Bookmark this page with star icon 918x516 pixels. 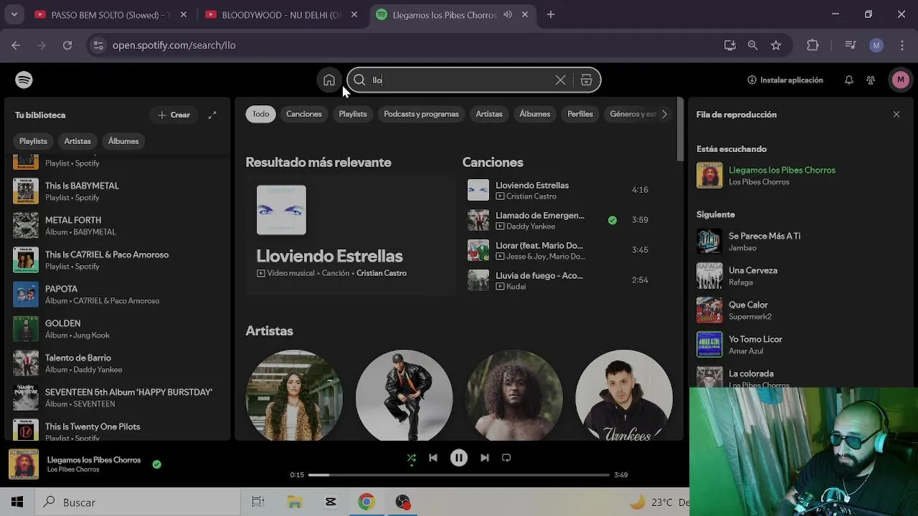(775, 45)
